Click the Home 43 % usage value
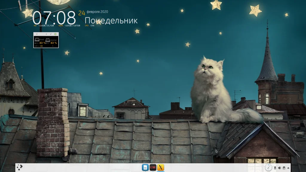The height and width of the screenshot is (172, 306). point(54,43)
